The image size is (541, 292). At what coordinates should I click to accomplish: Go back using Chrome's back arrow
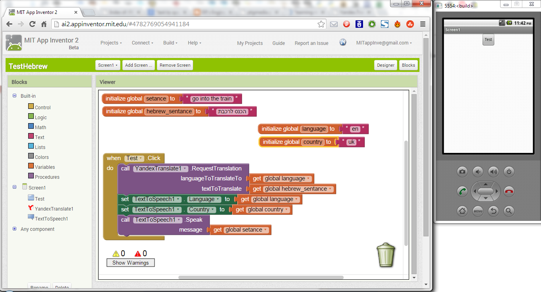[10, 24]
